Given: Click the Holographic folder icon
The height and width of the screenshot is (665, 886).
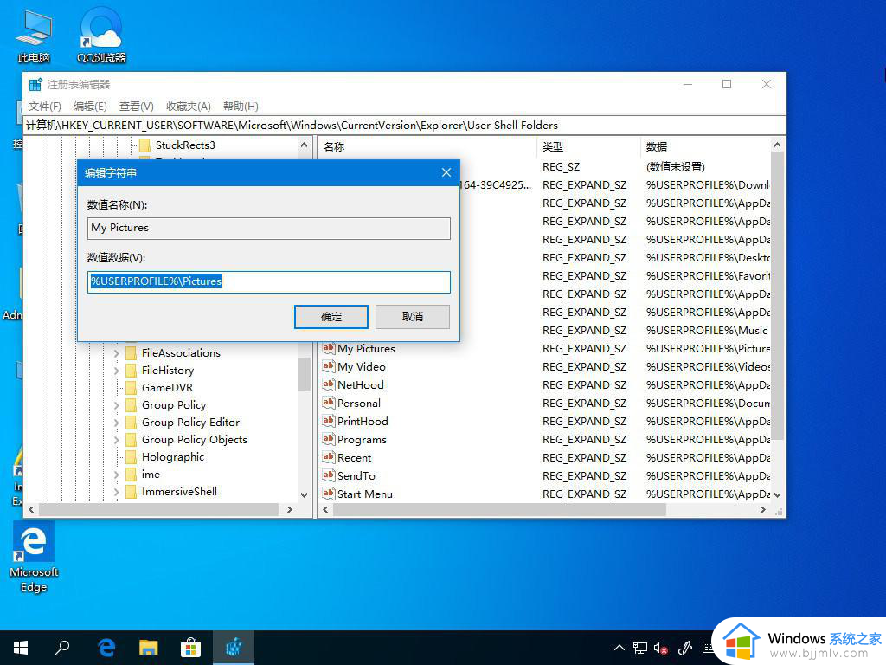Looking at the screenshot, I should pos(132,457).
